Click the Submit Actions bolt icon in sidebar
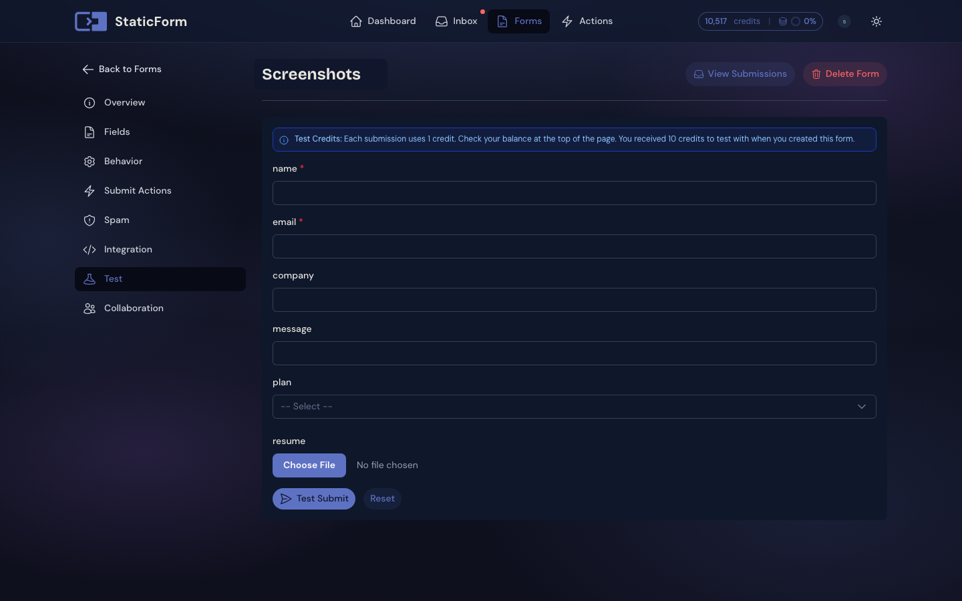This screenshot has height=601, width=962. pyautogui.click(x=90, y=191)
